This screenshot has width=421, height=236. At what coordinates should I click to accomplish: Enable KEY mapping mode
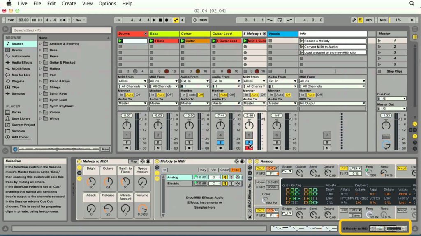tap(369, 20)
